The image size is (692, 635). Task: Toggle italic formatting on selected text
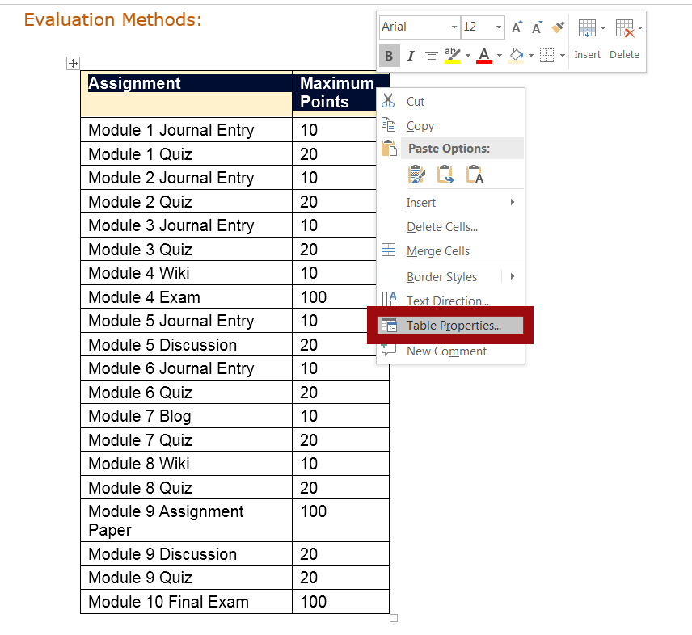(410, 56)
